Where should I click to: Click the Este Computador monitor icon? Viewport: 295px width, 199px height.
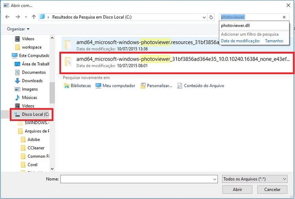click(15, 56)
